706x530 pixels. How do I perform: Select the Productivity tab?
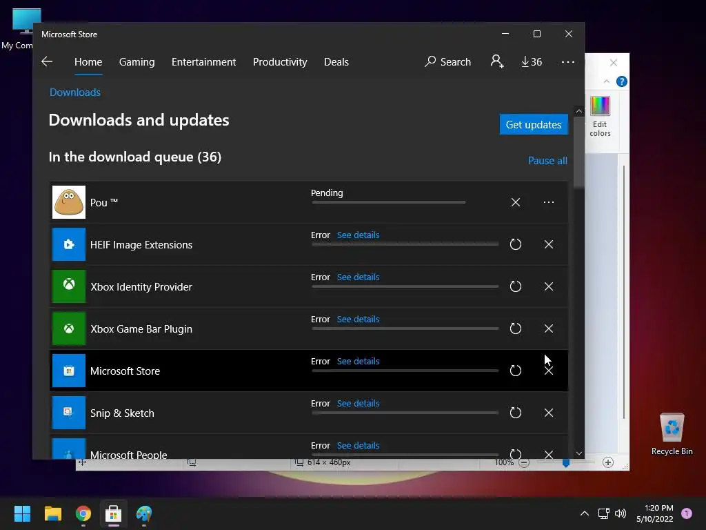click(x=280, y=61)
